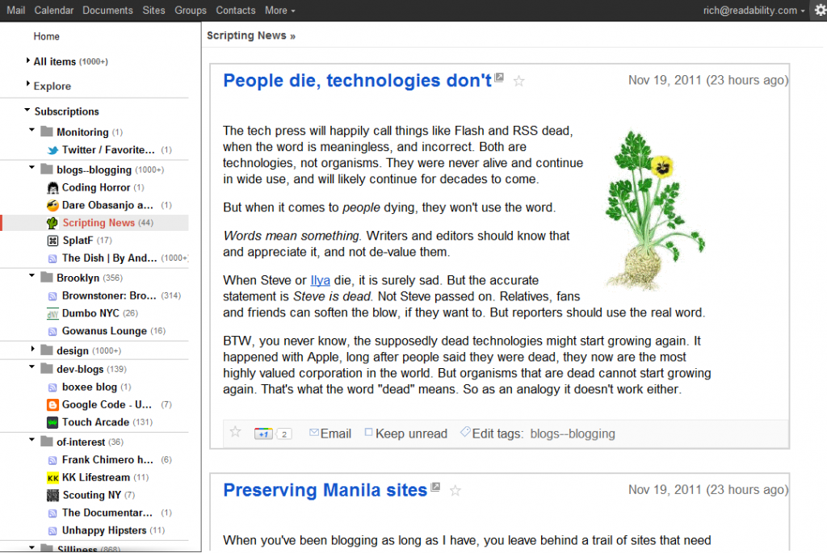Viewport: 827px width, 553px height.
Task: Open 'Preserving Manila sites' headline
Action: point(325,490)
